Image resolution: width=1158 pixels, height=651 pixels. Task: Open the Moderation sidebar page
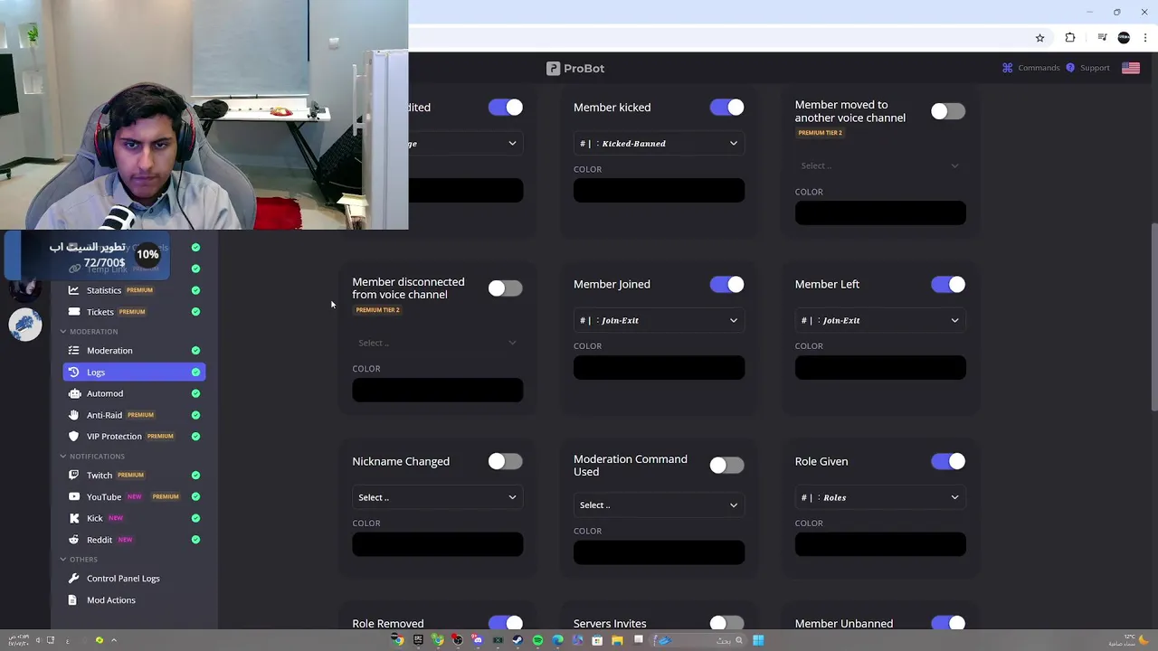pyautogui.click(x=134, y=351)
